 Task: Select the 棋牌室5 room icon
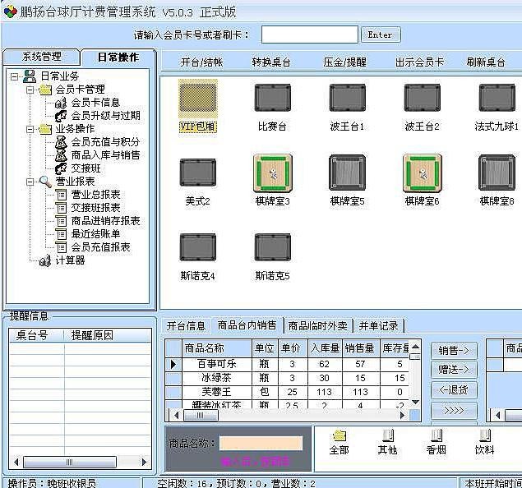[x=346, y=173]
